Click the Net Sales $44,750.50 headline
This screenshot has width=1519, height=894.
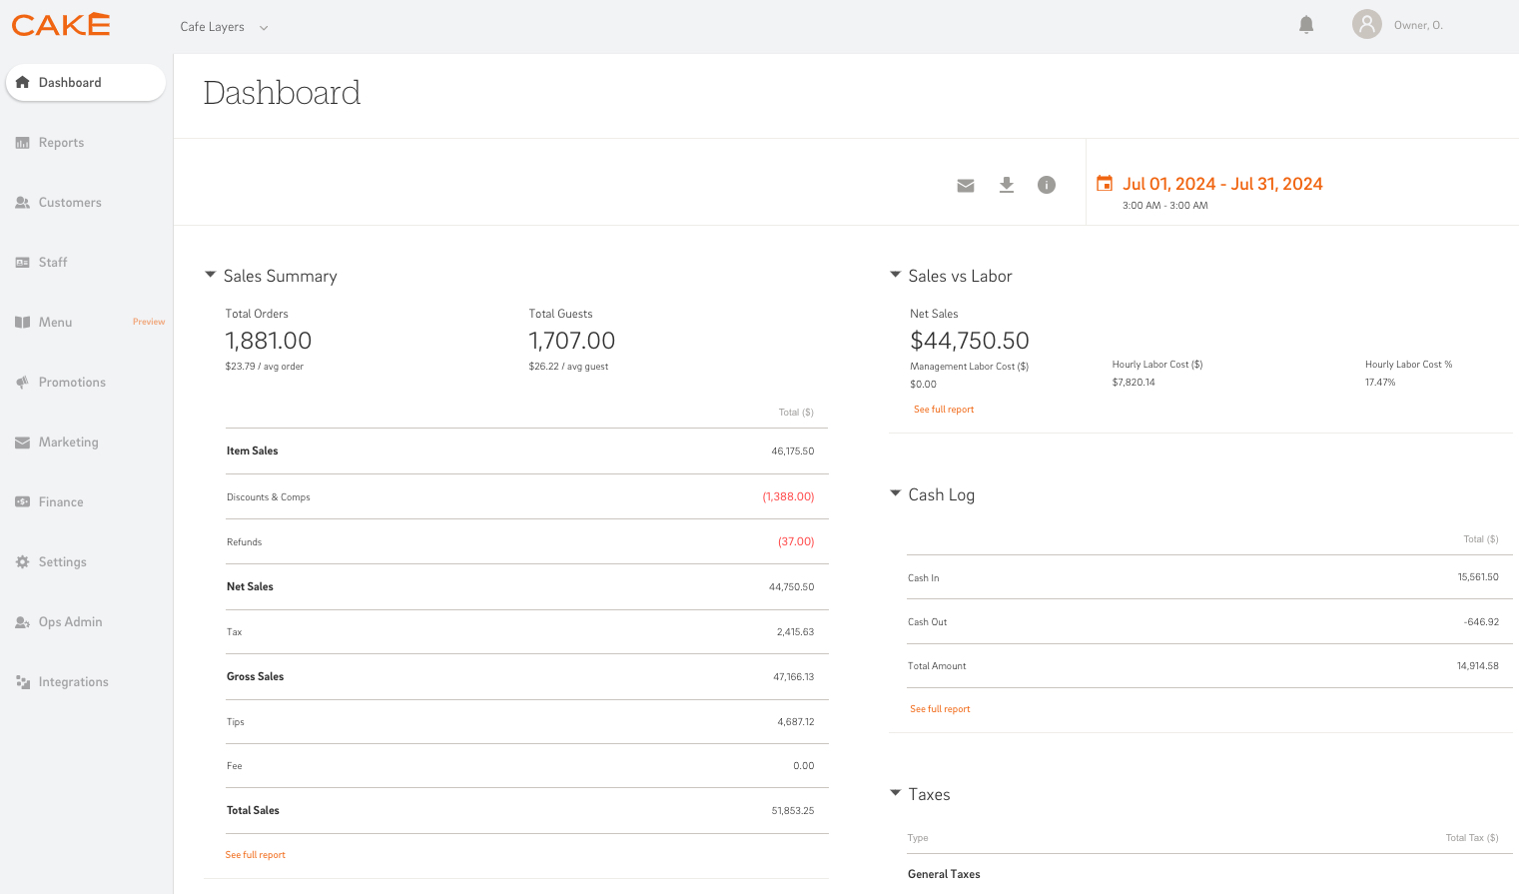point(970,341)
